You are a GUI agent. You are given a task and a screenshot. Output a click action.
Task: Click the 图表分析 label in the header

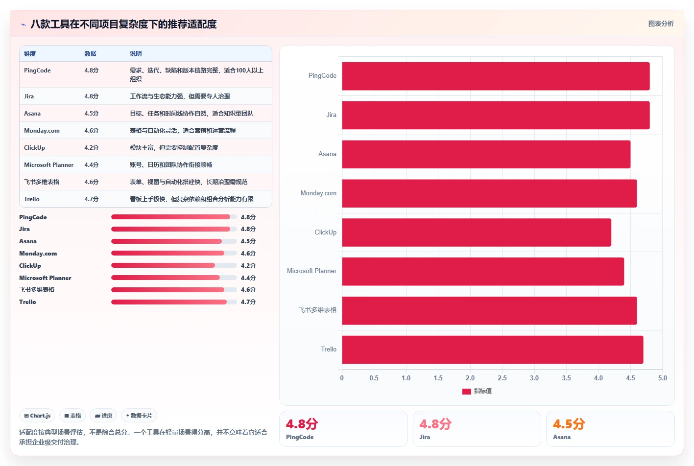[661, 23]
